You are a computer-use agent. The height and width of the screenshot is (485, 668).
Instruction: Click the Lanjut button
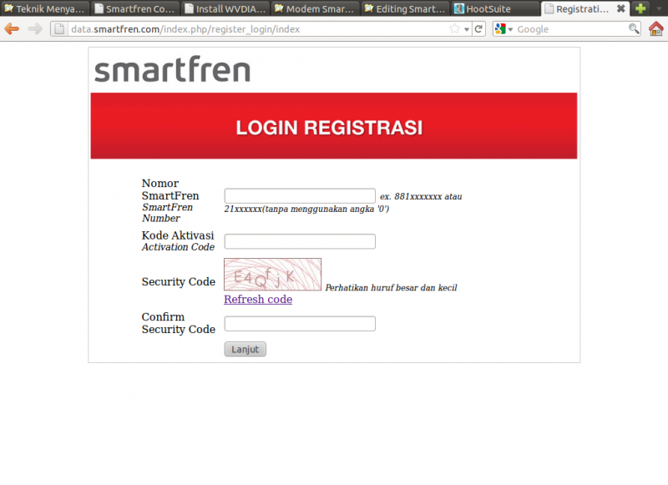(245, 349)
